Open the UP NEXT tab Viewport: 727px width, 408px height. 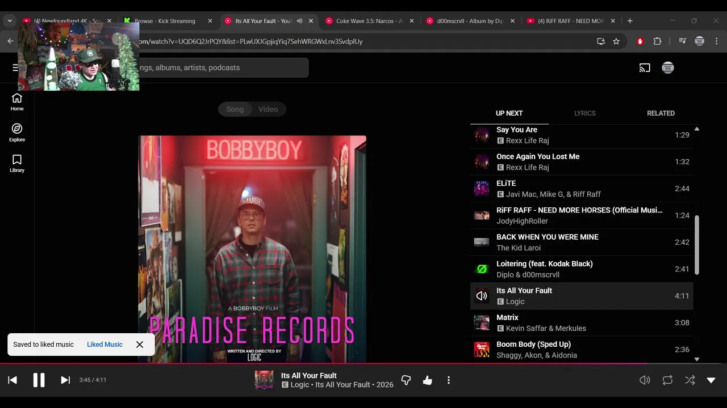point(509,113)
